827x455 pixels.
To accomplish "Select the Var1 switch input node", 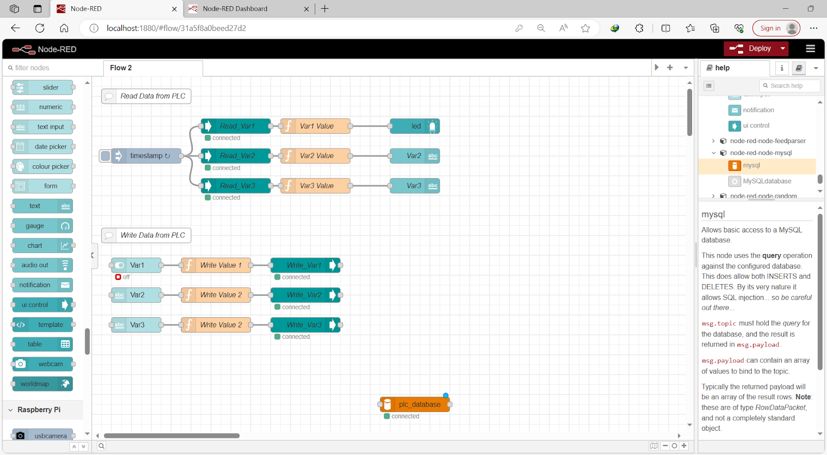I will coord(136,265).
